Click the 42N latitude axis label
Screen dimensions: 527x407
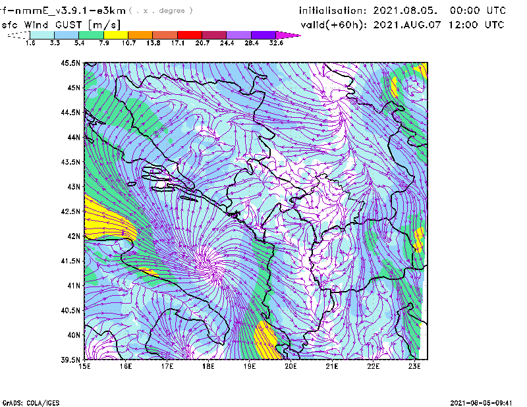click(x=74, y=236)
